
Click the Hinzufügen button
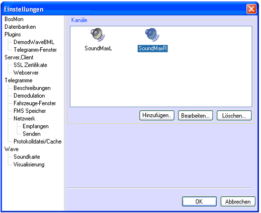[157, 115]
